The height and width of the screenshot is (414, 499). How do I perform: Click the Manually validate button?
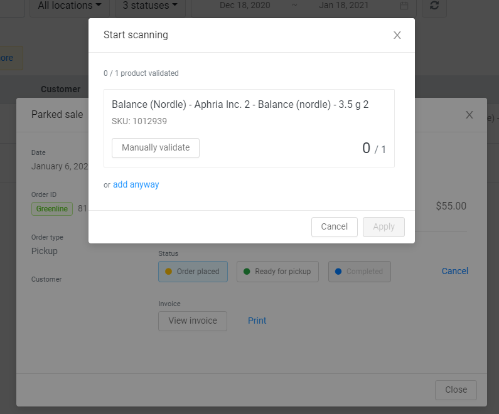(155, 148)
